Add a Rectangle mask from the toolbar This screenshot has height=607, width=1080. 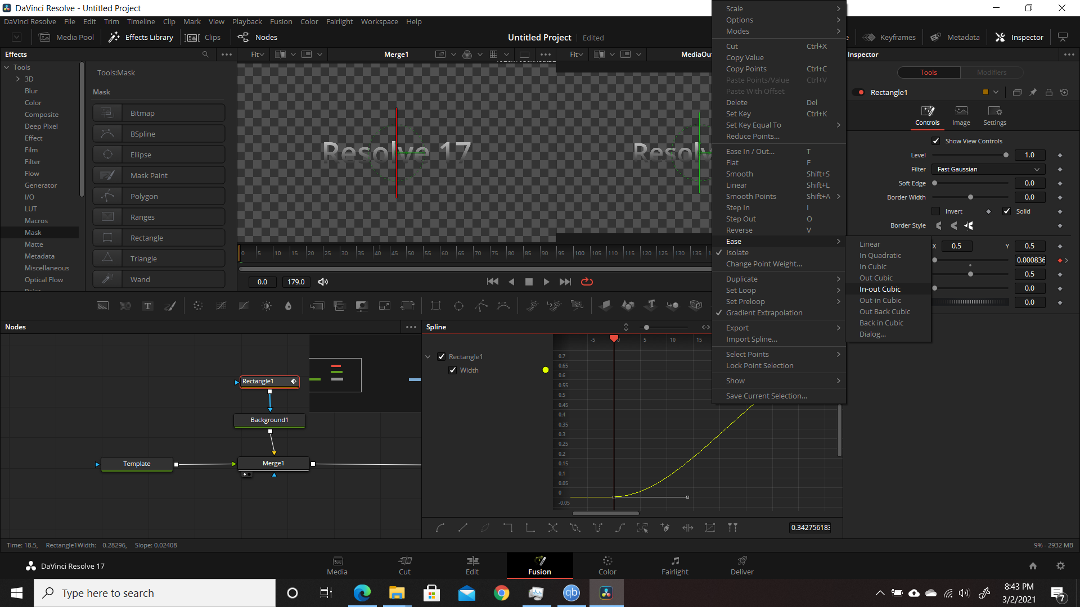click(435, 306)
